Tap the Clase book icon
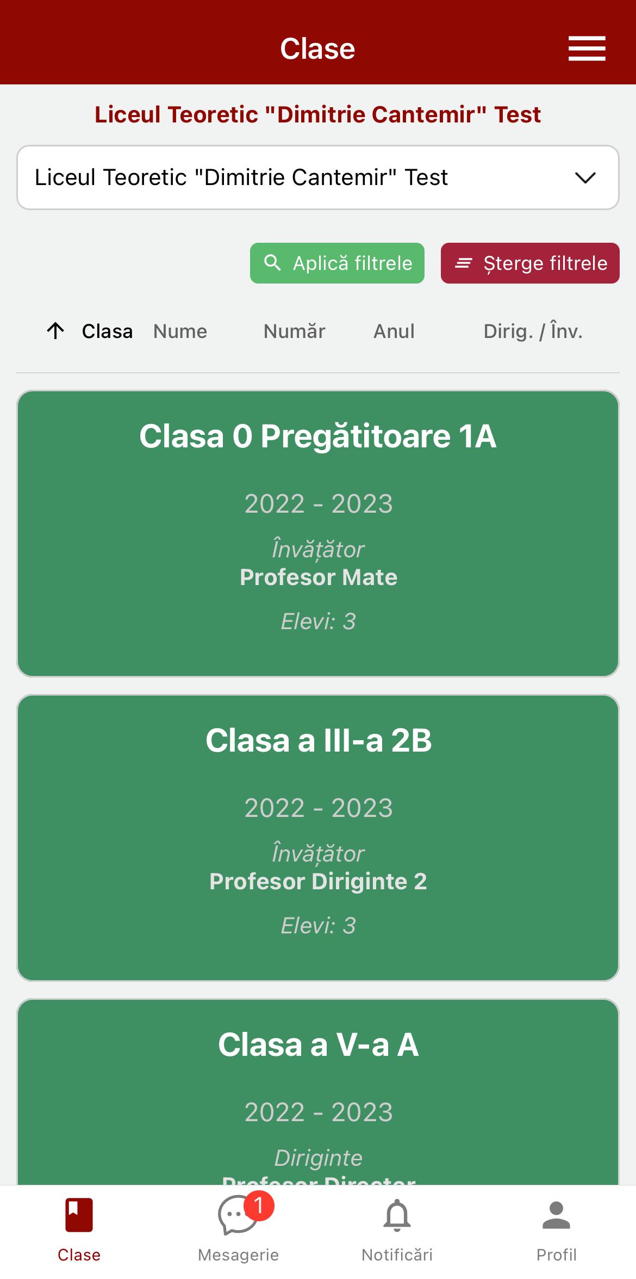 click(79, 1215)
